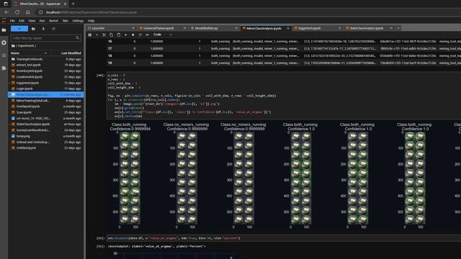Click the code cell with plt.subplots
The height and width of the screenshot is (259, 461).
pyautogui.click(x=283, y=96)
